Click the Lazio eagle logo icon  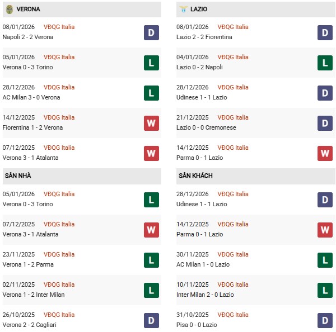(184, 10)
